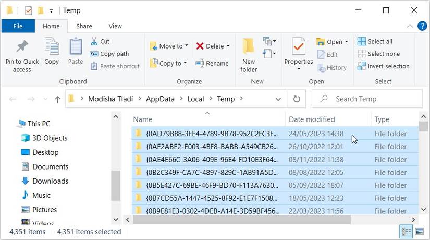Switch to the View ribbon tab

pyautogui.click(x=115, y=26)
